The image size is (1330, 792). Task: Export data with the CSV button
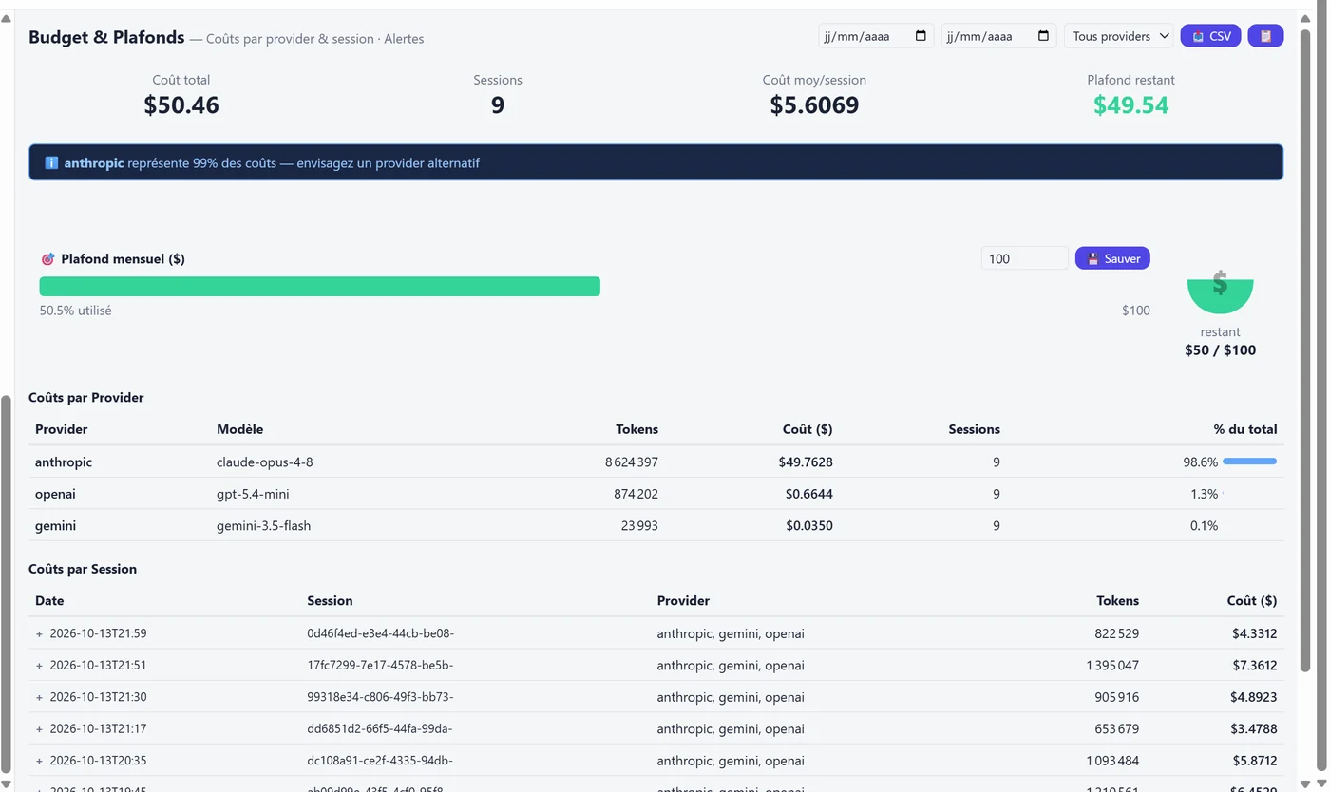pos(1210,36)
